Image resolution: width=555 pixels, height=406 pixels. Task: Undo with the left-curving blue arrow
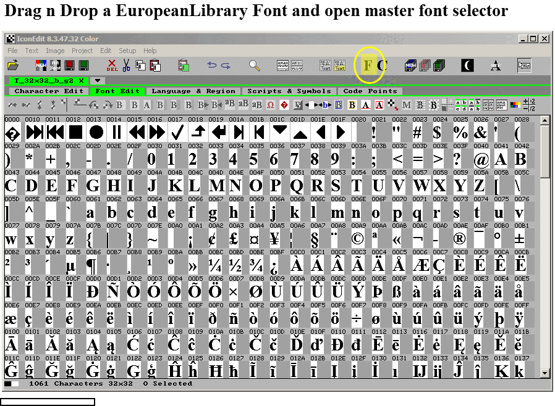click(211, 65)
